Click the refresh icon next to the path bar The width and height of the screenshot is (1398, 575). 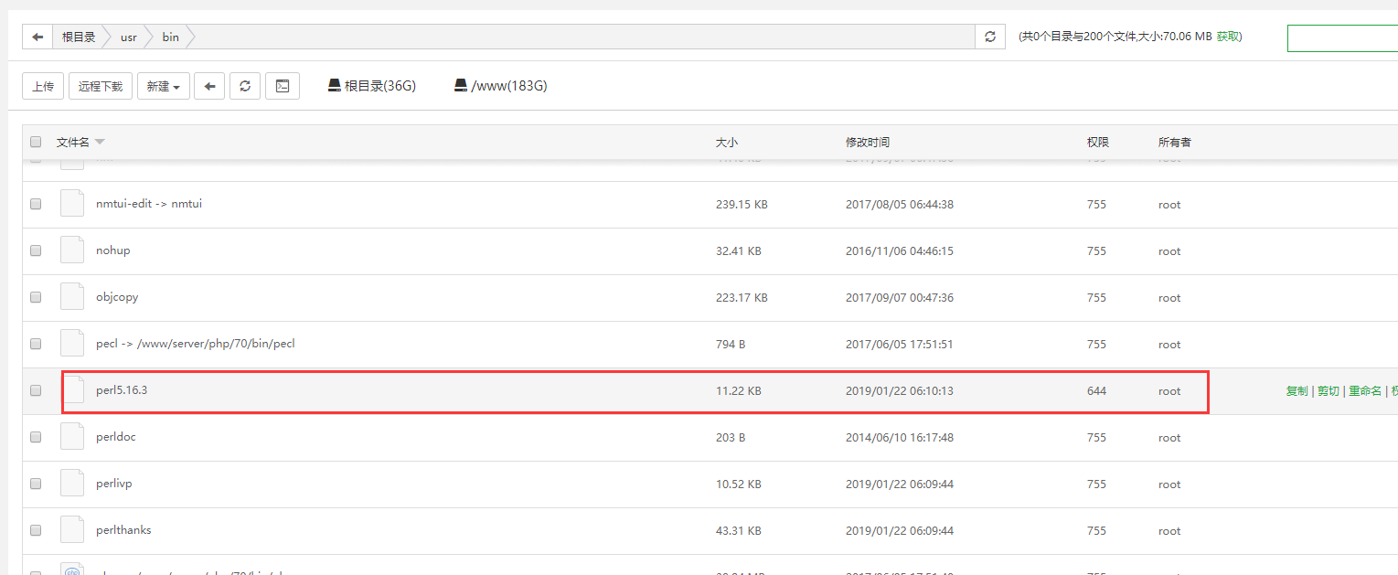[989, 36]
